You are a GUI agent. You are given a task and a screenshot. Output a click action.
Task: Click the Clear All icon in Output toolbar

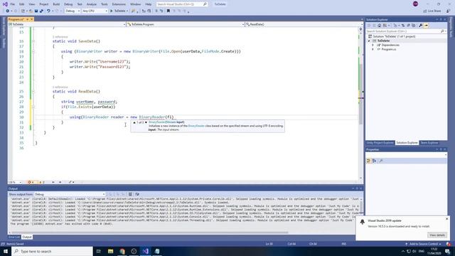(x=130, y=194)
